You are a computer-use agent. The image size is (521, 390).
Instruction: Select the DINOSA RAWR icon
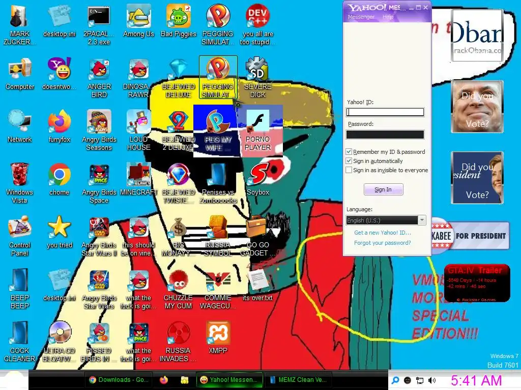[x=138, y=78]
